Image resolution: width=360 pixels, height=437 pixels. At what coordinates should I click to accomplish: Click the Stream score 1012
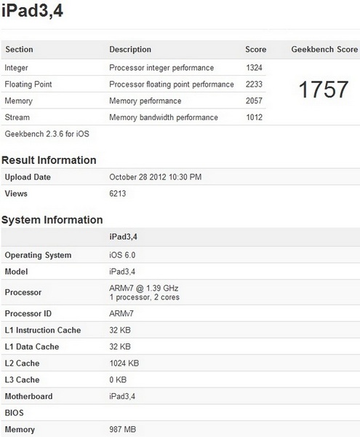[x=254, y=117]
